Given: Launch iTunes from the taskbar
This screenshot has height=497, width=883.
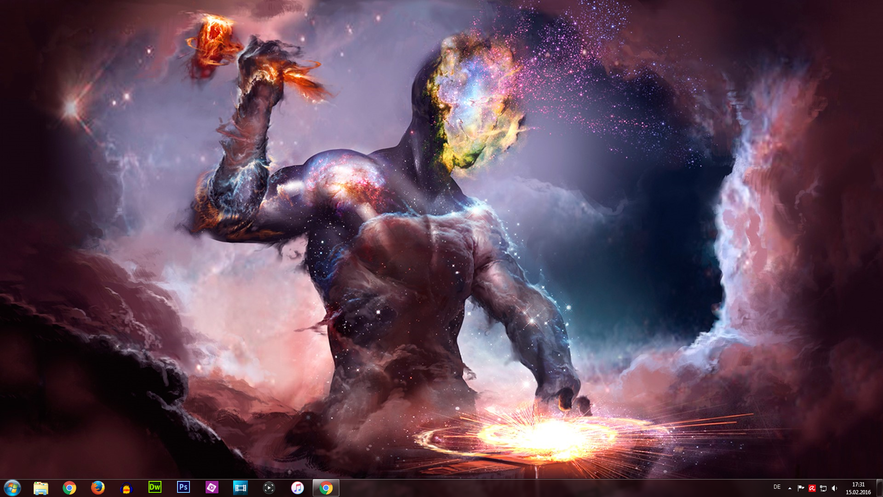Looking at the screenshot, I should coord(298,488).
